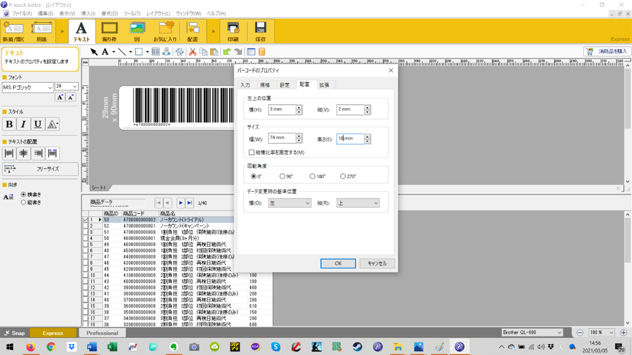Select the 90° rotation radio button
This screenshot has width=632, height=355.
(282, 176)
